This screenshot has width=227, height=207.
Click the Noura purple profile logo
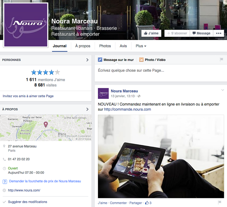(x=26, y=25)
